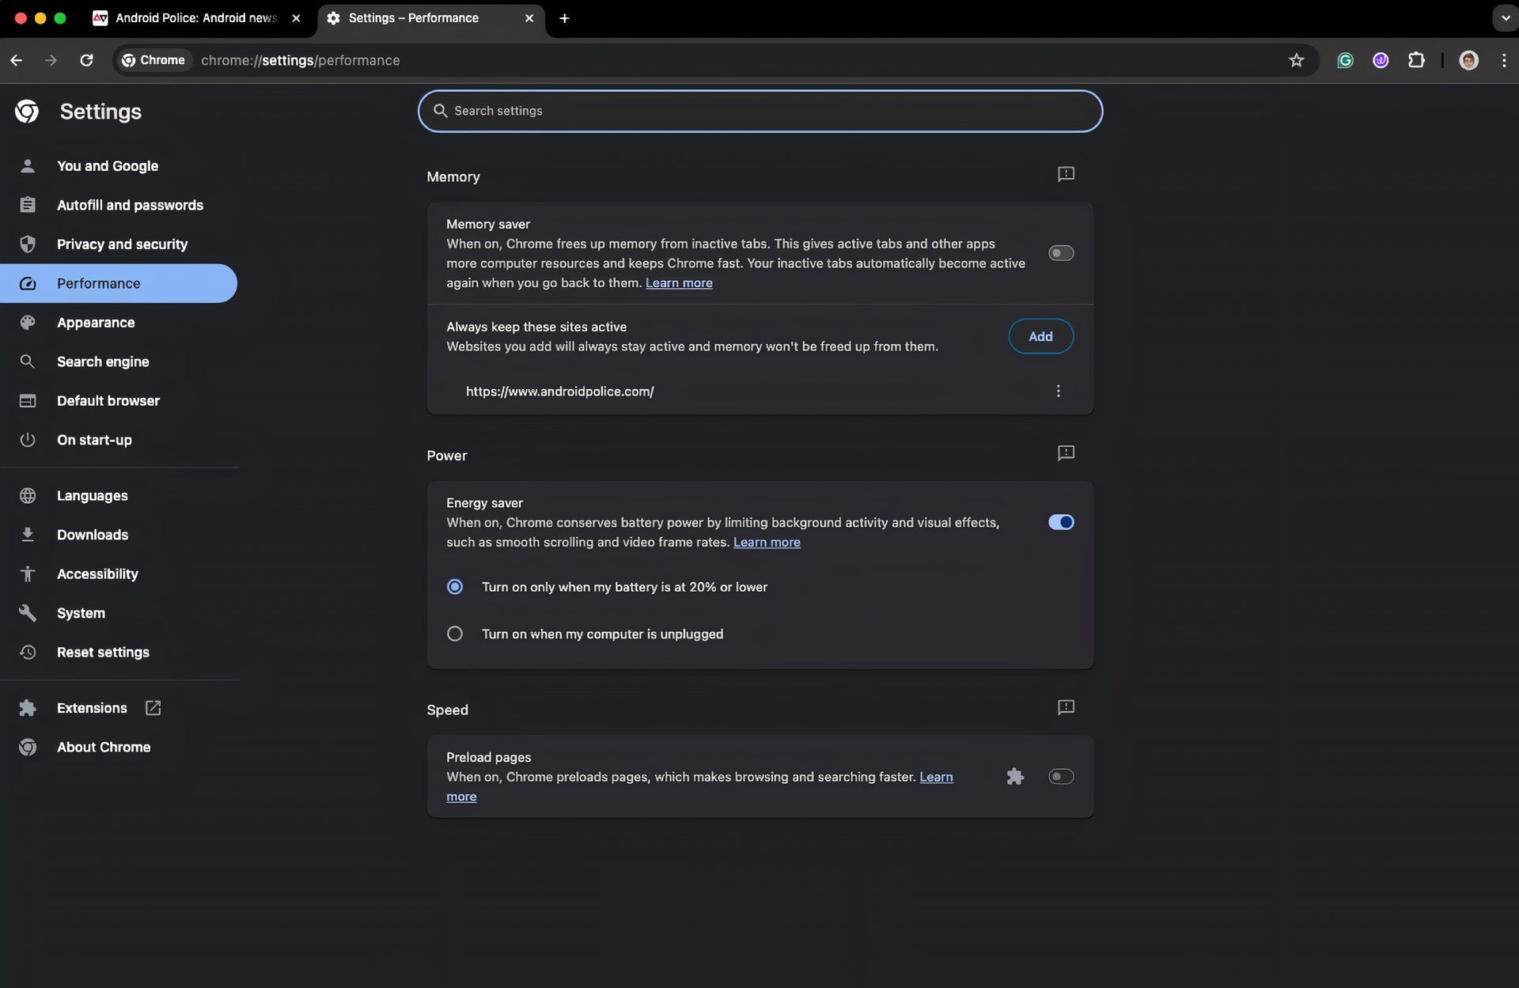
Task: Open the About Chrome settings page
Action: pyautogui.click(x=103, y=747)
